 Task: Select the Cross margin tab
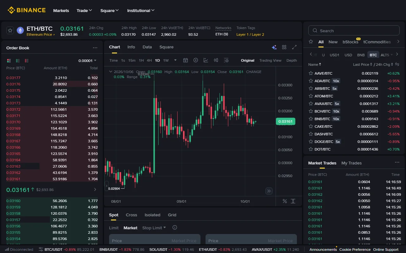[131, 215]
